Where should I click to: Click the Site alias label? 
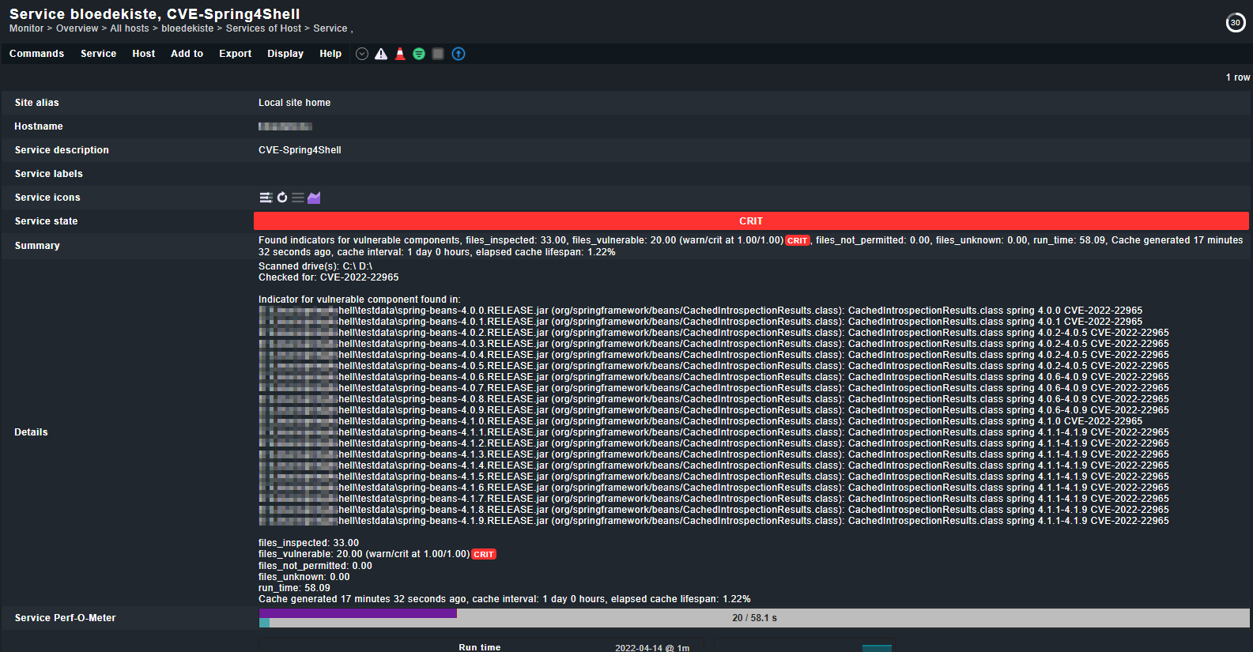click(x=36, y=103)
